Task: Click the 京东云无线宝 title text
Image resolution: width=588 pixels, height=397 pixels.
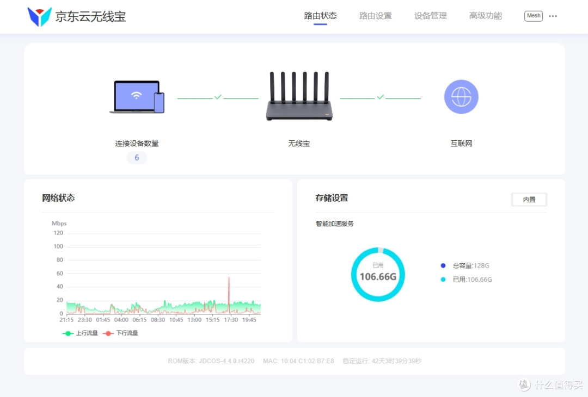Action: [x=91, y=16]
